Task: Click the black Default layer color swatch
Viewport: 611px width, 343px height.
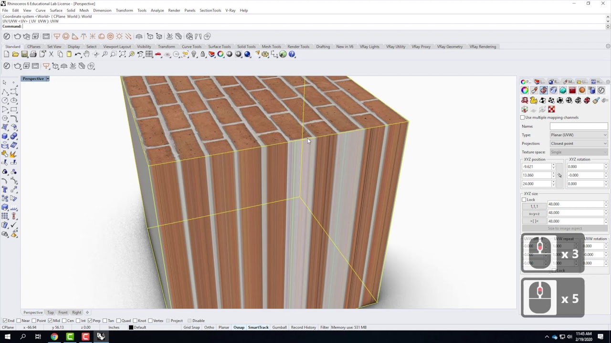Action: tap(131, 327)
